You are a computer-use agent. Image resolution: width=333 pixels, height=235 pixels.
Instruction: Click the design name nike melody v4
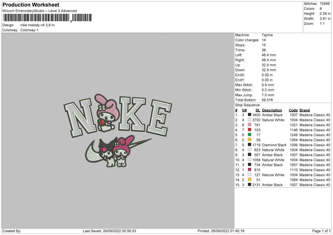tap(37, 25)
